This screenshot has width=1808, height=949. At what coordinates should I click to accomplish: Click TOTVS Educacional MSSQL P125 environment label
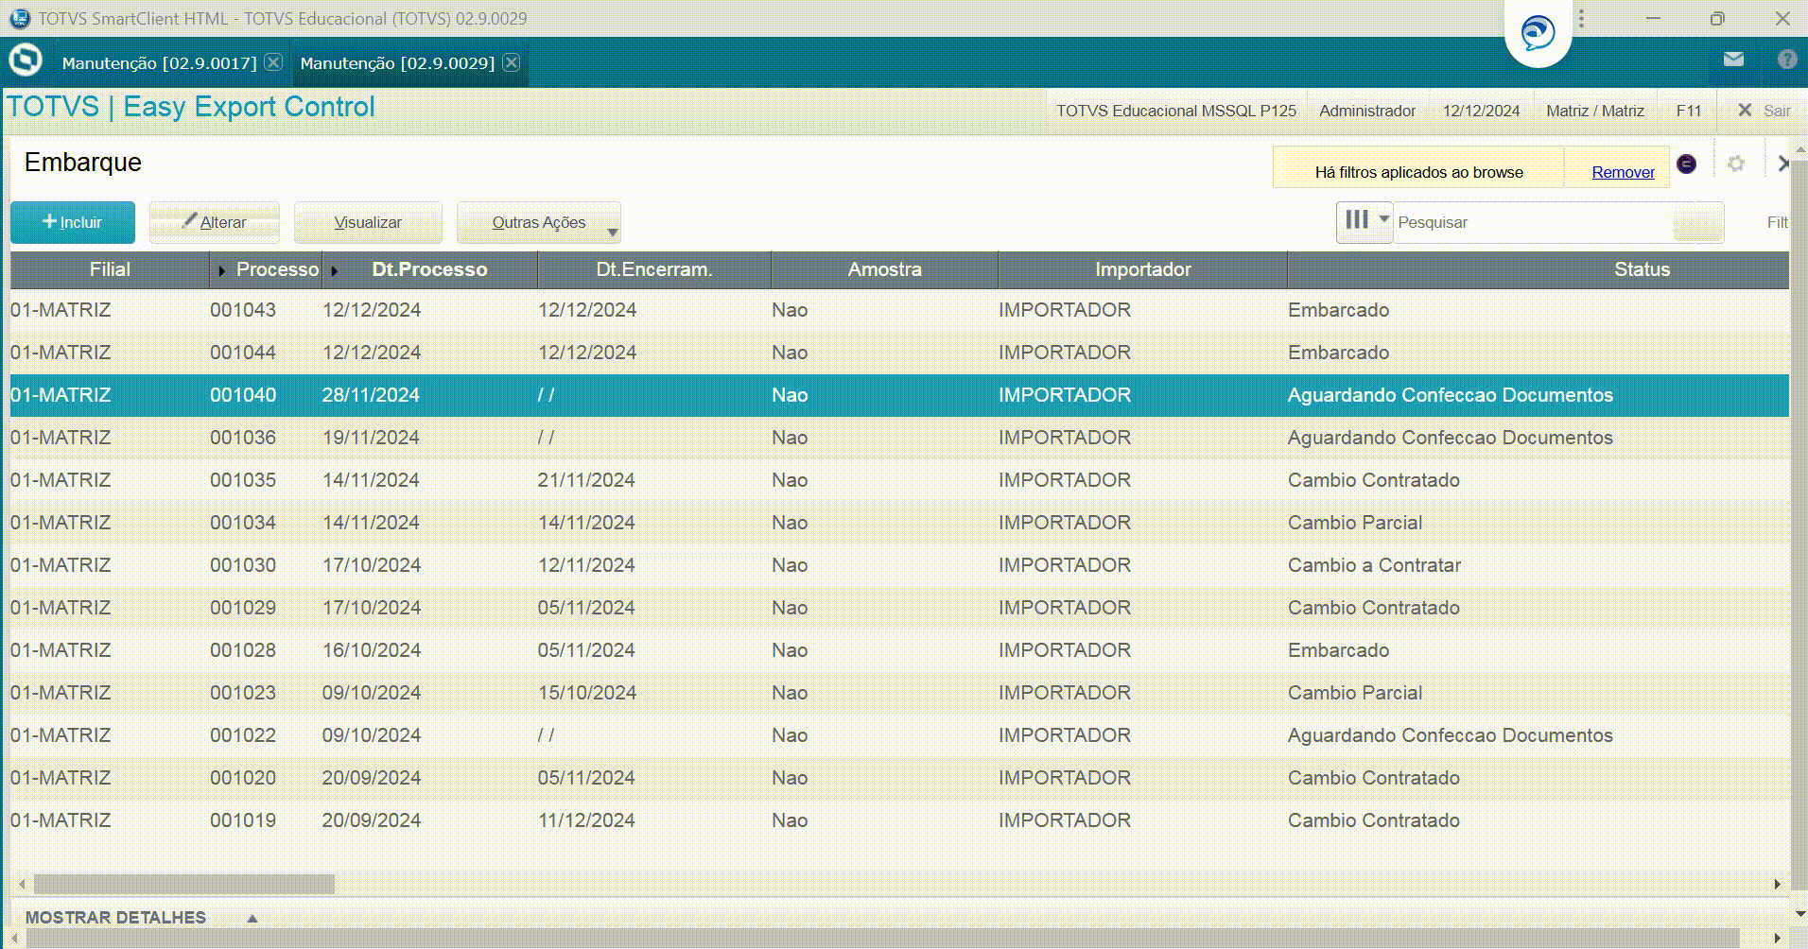click(x=1176, y=111)
